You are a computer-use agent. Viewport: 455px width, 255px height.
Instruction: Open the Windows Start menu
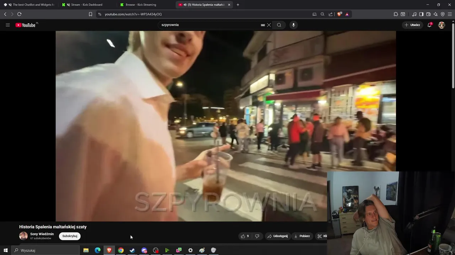pos(5,250)
